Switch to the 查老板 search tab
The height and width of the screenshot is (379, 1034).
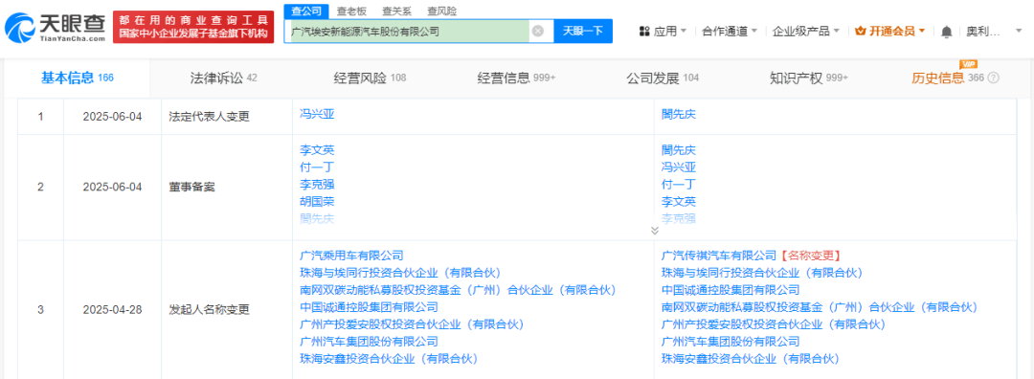click(x=351, y=11)
